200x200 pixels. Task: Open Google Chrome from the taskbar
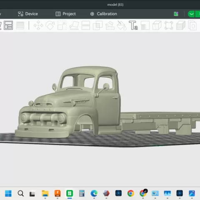tap(131, 193)
